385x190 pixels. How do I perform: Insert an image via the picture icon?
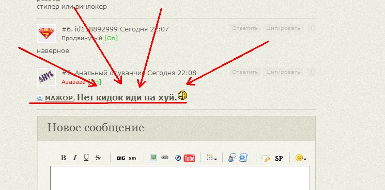click(153, 158)
